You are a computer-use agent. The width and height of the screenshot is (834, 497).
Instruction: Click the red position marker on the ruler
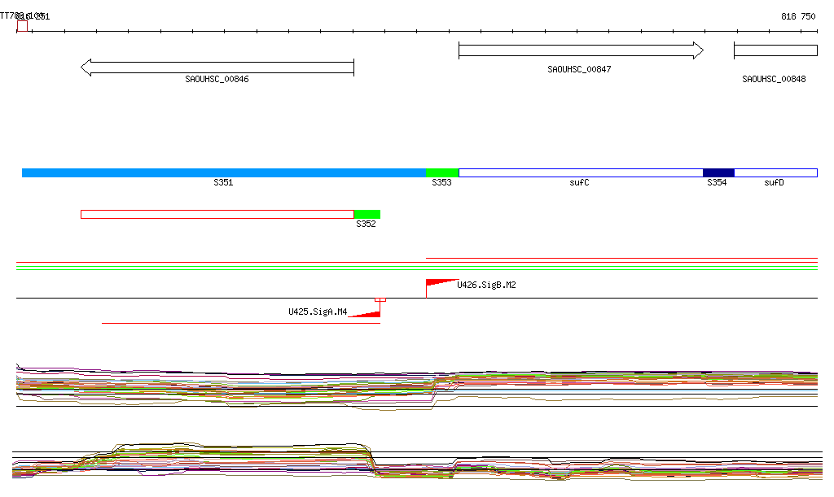(22, 26)
